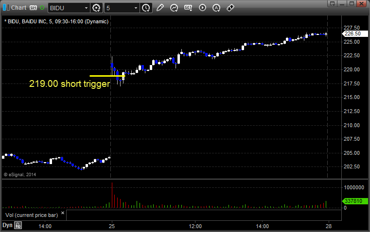Viewport: 370px width, 232px height.
Task: Click the 12:00 time axis label
Action: 195,226
